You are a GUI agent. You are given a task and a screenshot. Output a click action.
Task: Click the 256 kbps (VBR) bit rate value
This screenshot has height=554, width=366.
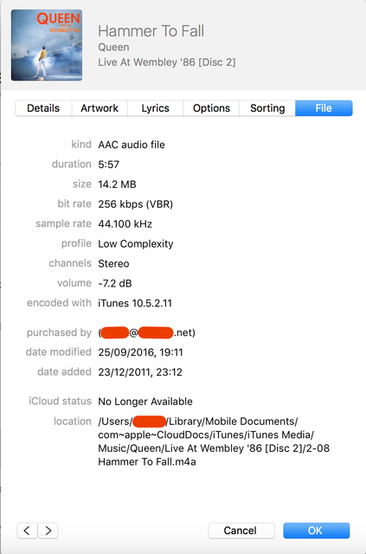135,204
